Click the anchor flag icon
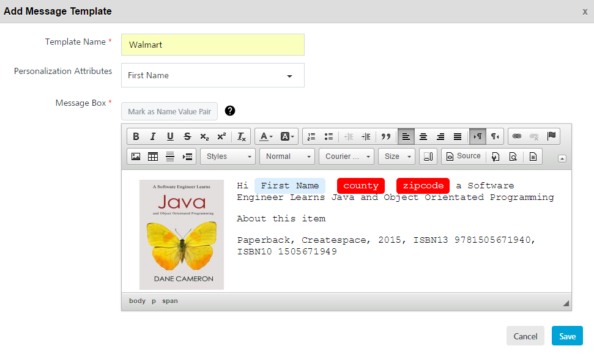594x354 pixels. [x=552, y=136]
